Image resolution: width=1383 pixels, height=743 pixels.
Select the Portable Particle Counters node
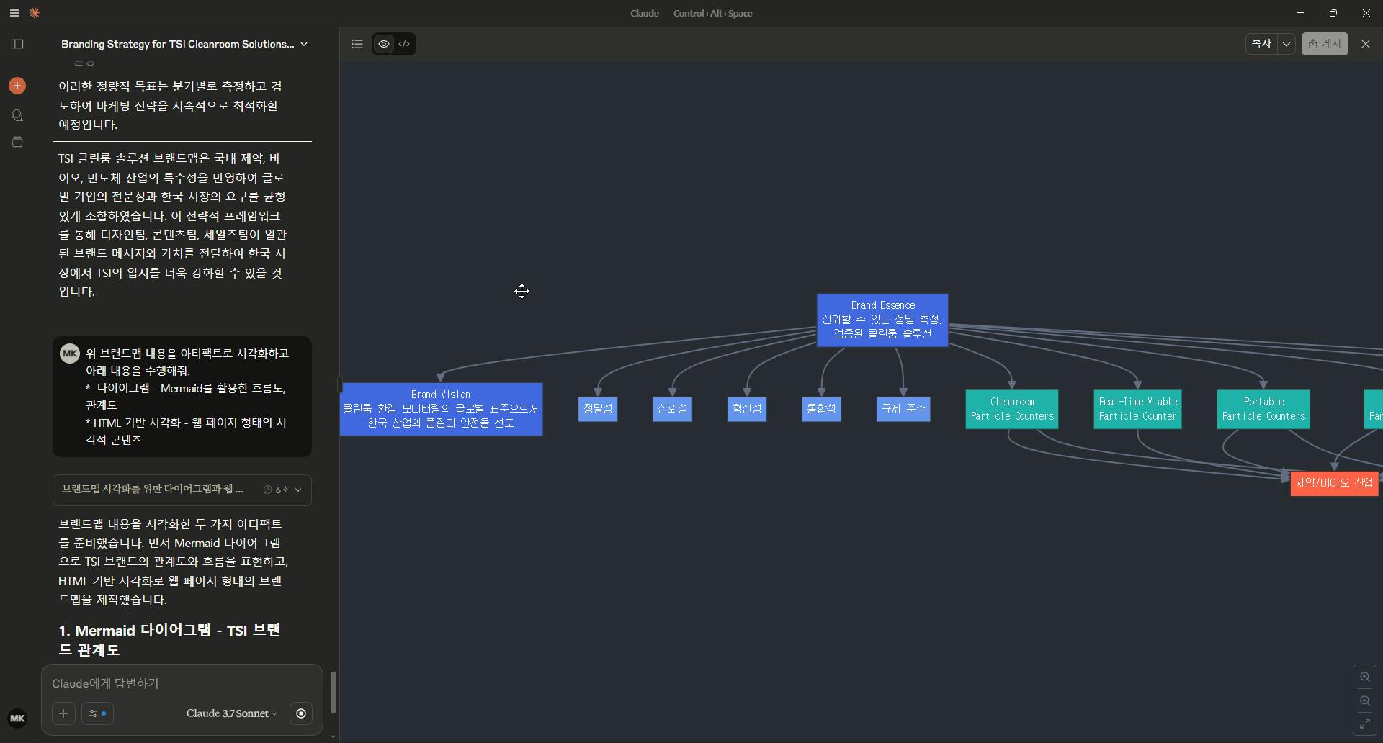1263,409
